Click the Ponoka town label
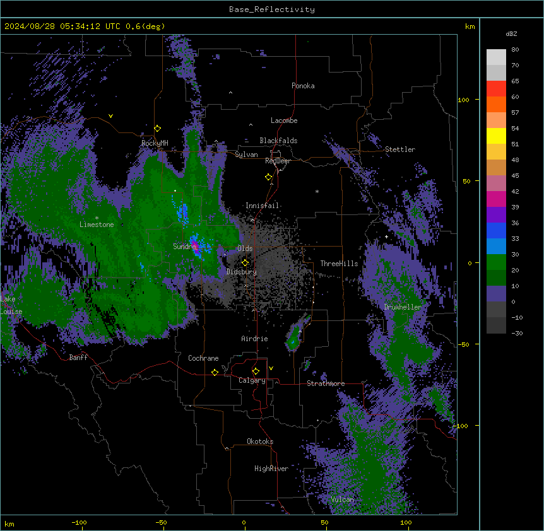Image resolution: width=544 pixels, height=531 pixels. [x=303, y=86]
